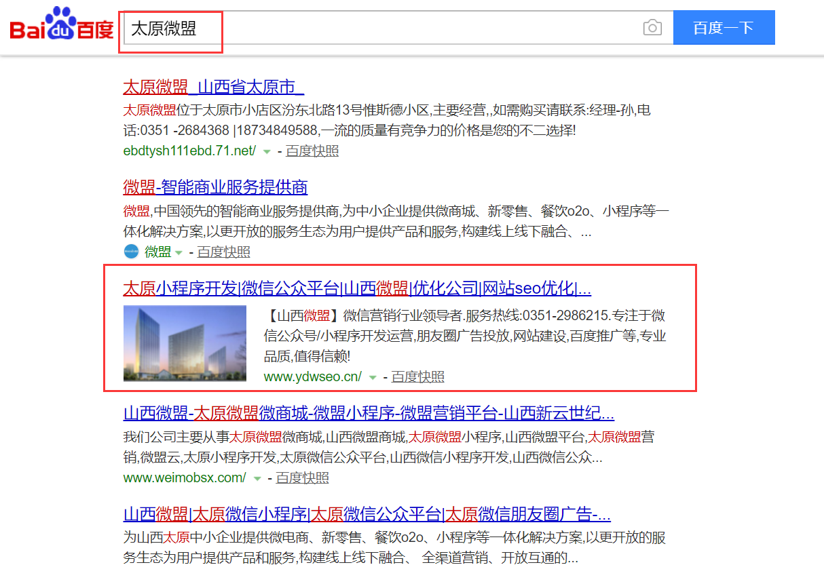Click the URL www.ydwseo.cn/
Screen dimensions: 824x565
[x=313, y=376]
